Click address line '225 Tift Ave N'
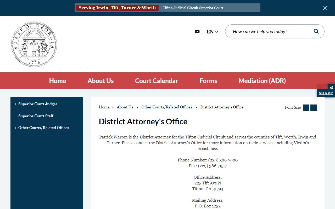This screenshot has width=335, height=209. (208, 183)
